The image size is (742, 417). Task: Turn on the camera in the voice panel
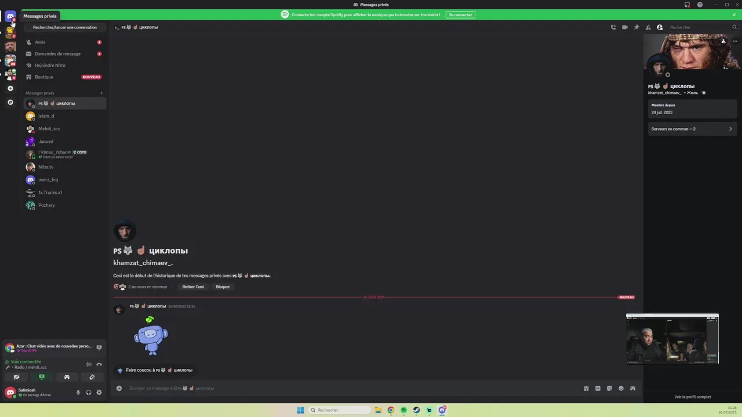click(x=17, y=377)
